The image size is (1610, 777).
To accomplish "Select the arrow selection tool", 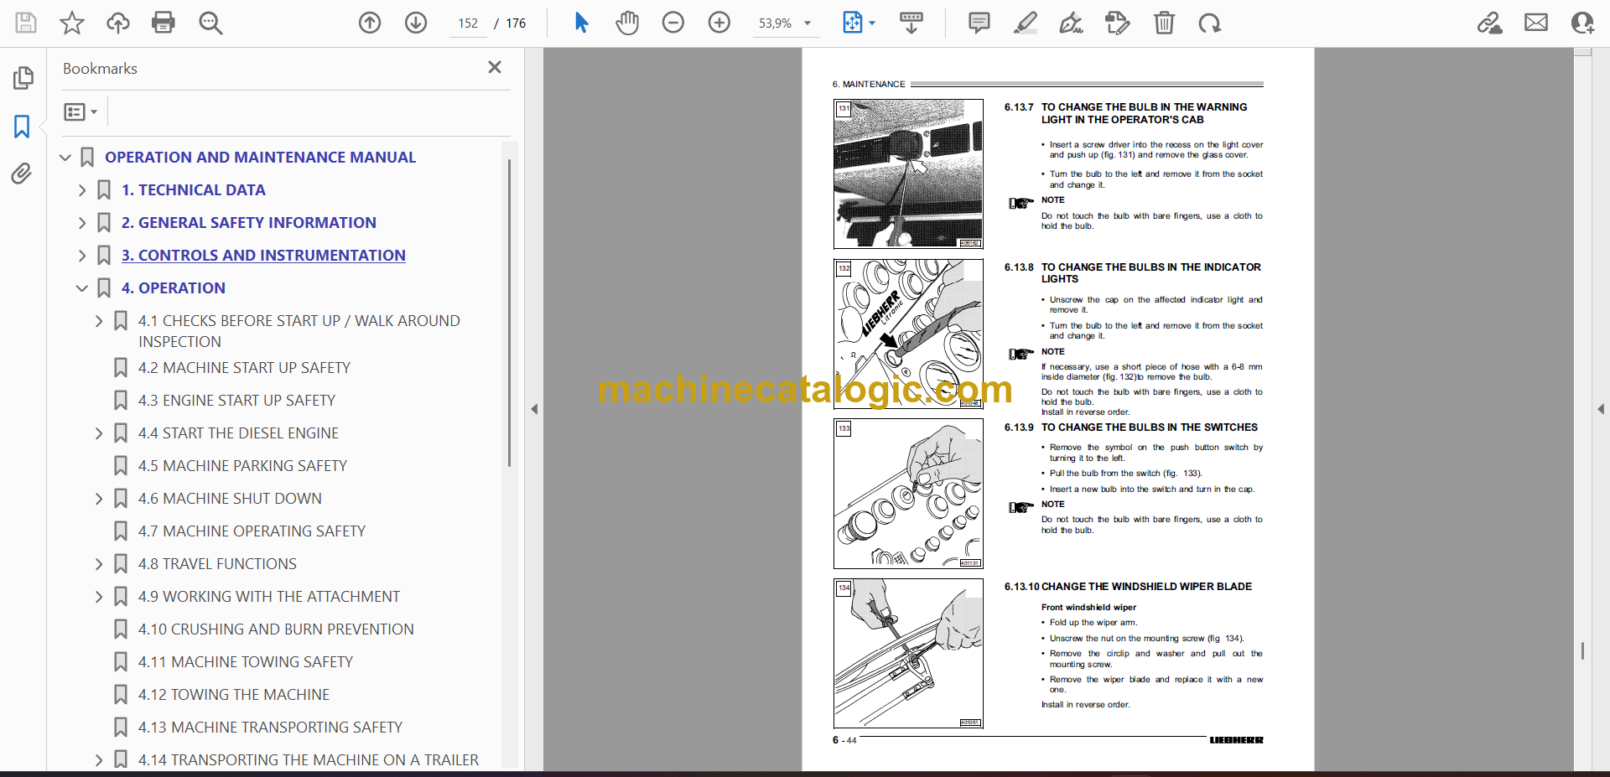I will [581, 23].
